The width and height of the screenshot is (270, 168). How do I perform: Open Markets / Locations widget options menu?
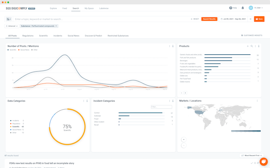click(x=257, y=101)
